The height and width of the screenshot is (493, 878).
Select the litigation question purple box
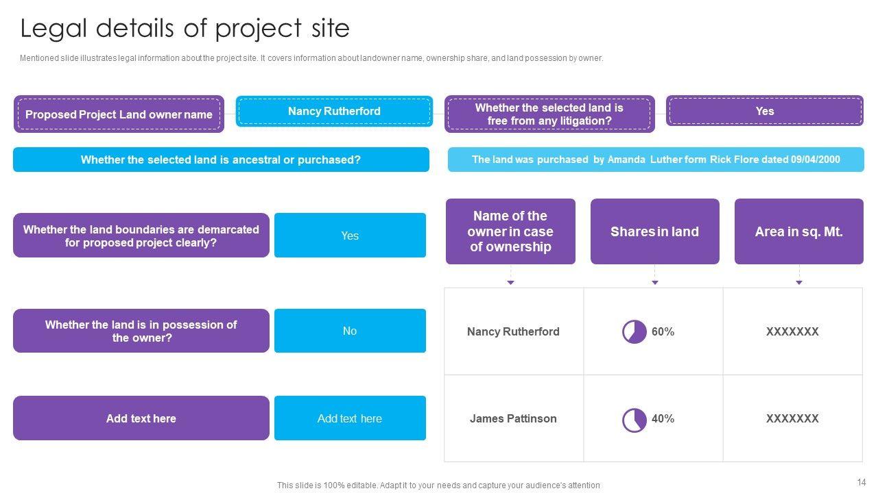[x=549, y=114]
